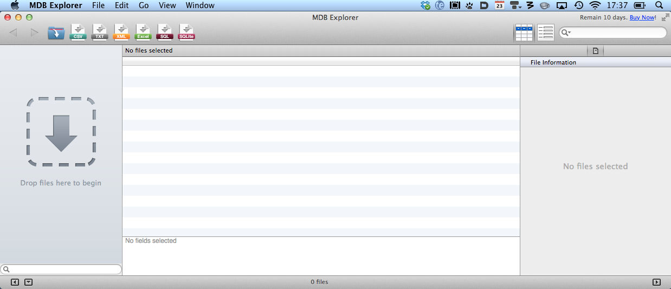Choose the Excel export icon
Screen dimensions: 671x289
[143, 33]
